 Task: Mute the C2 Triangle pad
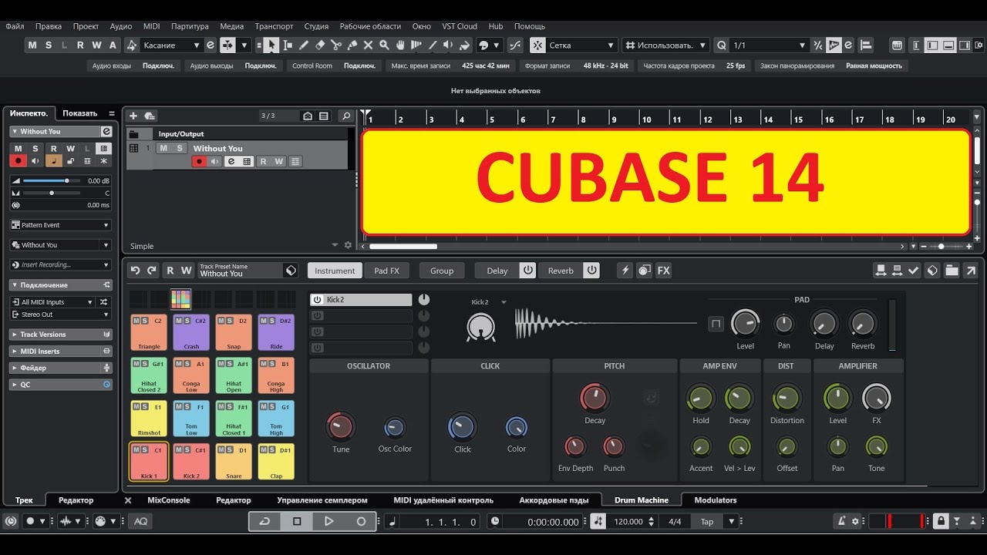tap(136, 320)
